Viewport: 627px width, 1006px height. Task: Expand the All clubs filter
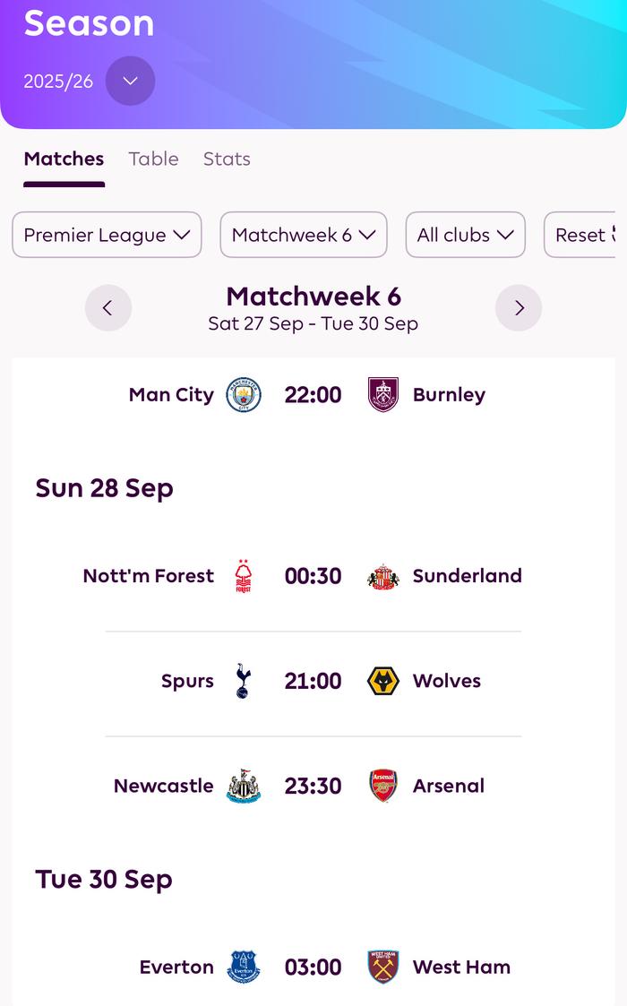pyautogui.click(x=466, y=235)
